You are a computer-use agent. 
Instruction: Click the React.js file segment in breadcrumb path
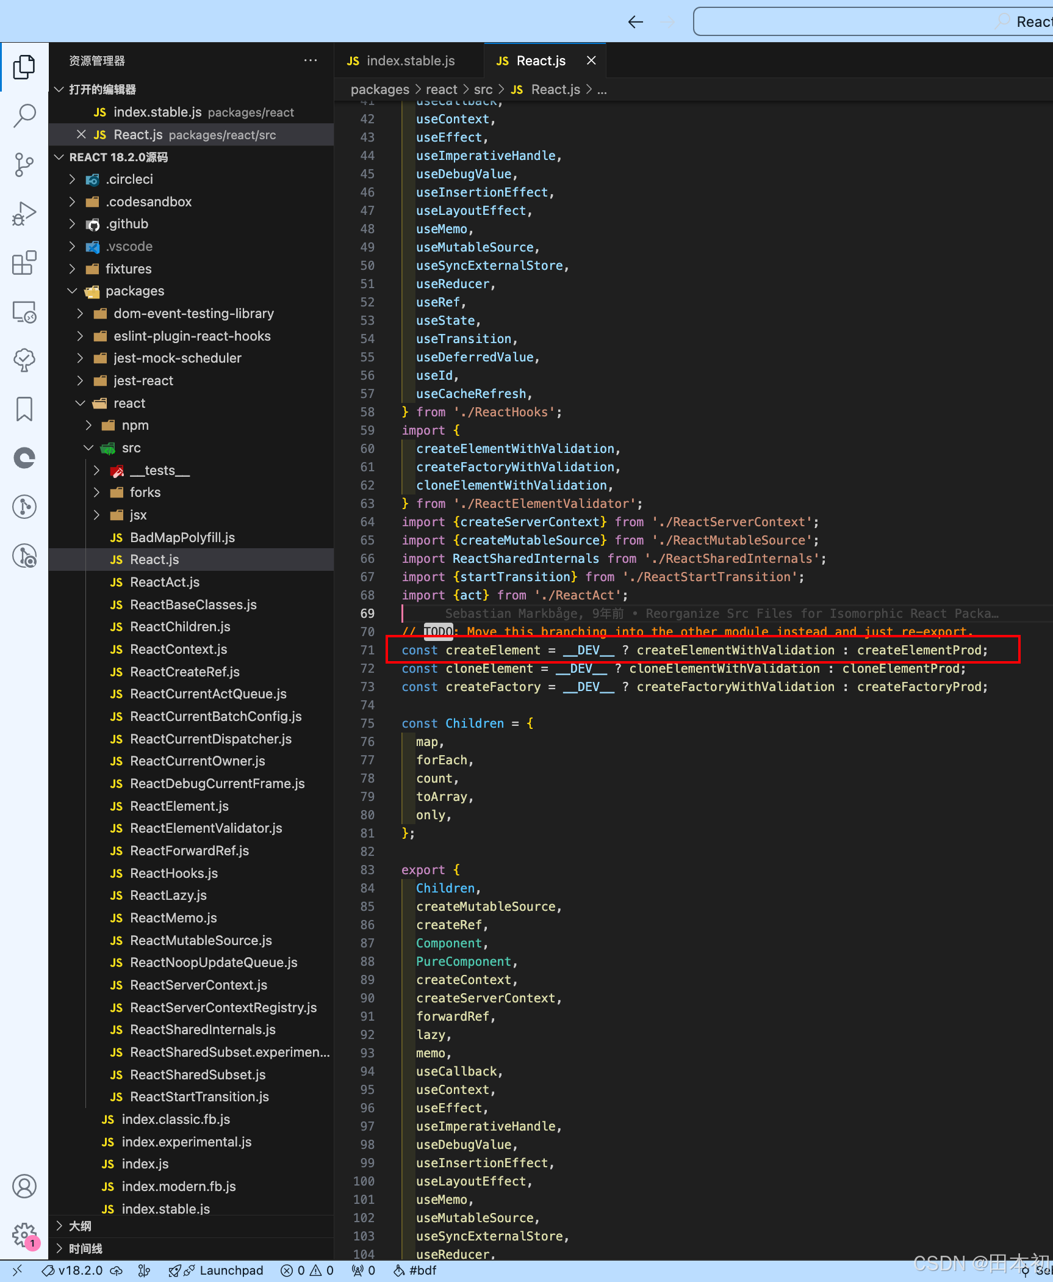(545, 90)
